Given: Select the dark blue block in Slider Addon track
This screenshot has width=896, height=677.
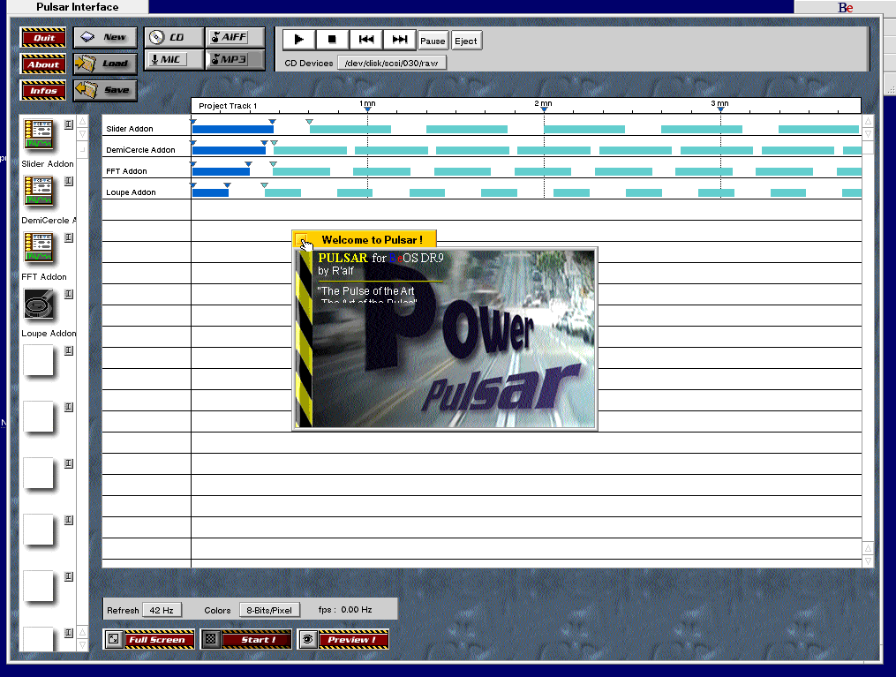Looking at the screenshot, I should coord(233,129).
